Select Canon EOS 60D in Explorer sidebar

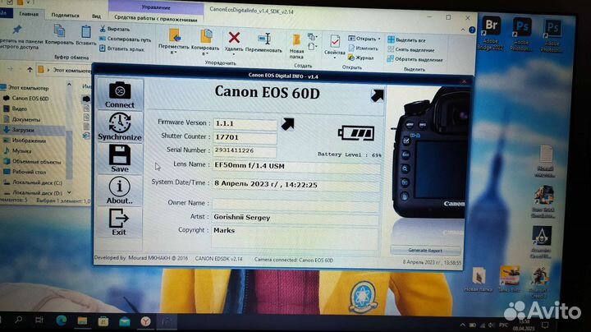pos(26,98)
